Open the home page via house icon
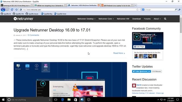 click(x=16, y=10)
